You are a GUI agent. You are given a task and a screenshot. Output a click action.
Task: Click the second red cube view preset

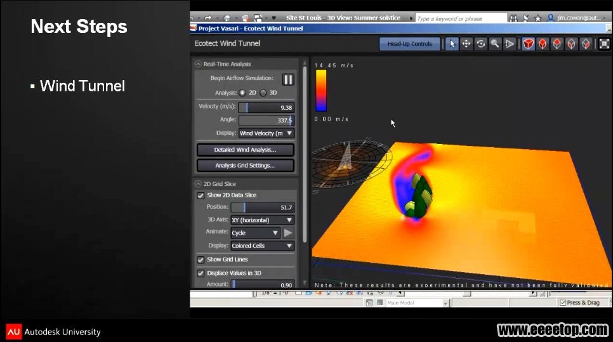pos(543,44)
